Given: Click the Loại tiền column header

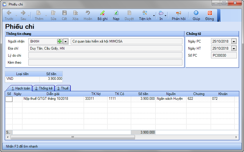Looking at the screenshot, I should point(22,74).
